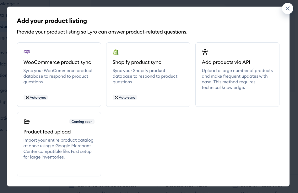The image size is (298, 193).
Task: Click the Shopify bag icon
Action: [116, 52]
